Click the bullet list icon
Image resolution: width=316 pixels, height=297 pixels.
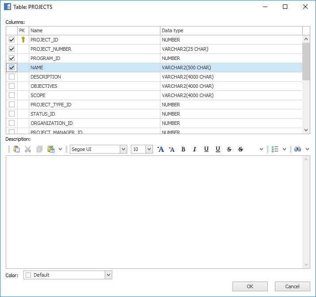click(x=275, y=149)
